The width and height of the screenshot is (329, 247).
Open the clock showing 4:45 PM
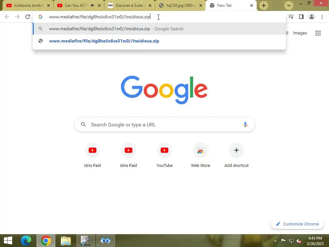(315, 241)
